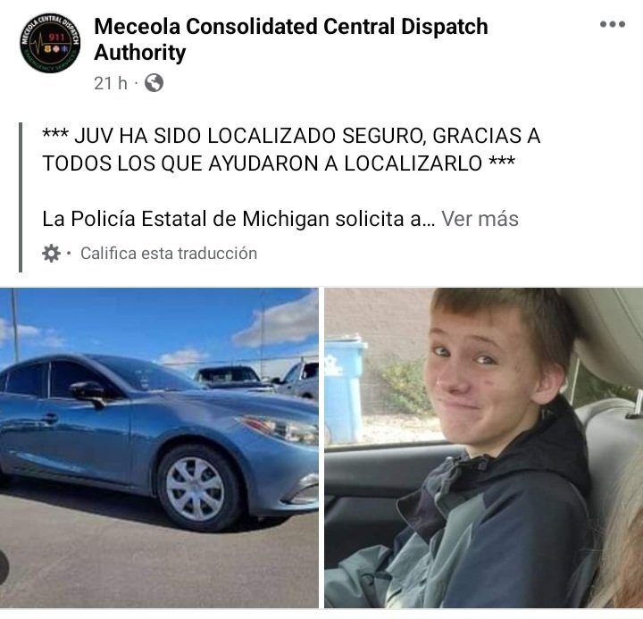This screenshot has width=643, height=619.
Task: Tap the translated JUV HA SIDO LOCALIZADO text
Action: [x=291, y=149]
